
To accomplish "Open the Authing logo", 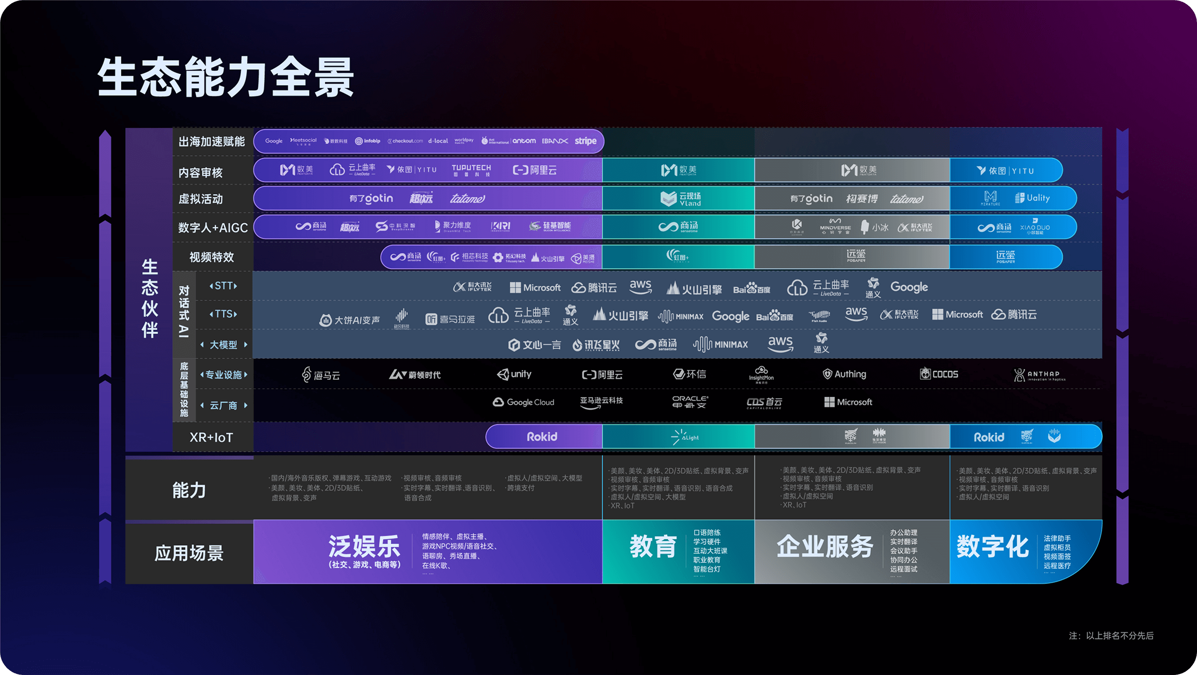I will pyautogui.click(x=844, y=374).
